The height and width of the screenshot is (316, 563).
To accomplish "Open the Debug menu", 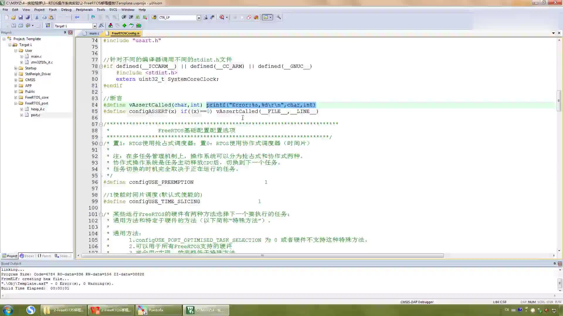I will click(x=66, y=10).
